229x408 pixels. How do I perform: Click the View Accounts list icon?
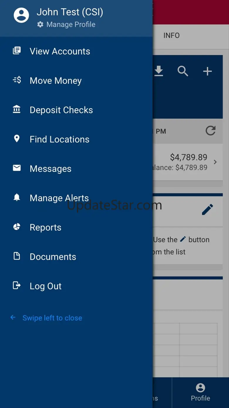17,51
